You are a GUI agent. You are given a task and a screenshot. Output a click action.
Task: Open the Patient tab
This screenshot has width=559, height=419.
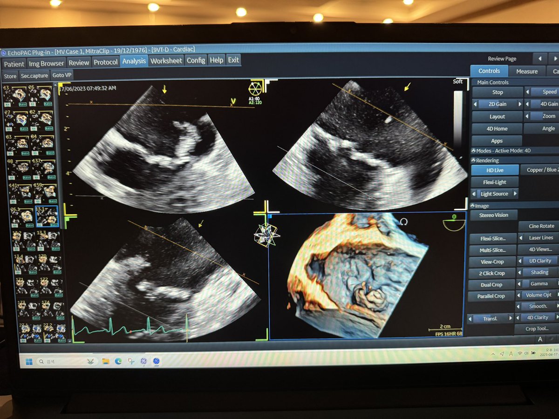[14, 63]
